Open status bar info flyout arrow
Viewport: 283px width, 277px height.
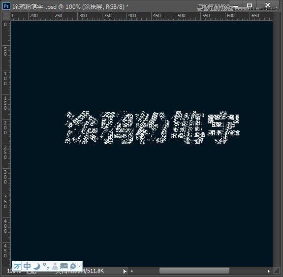[125, 271]
